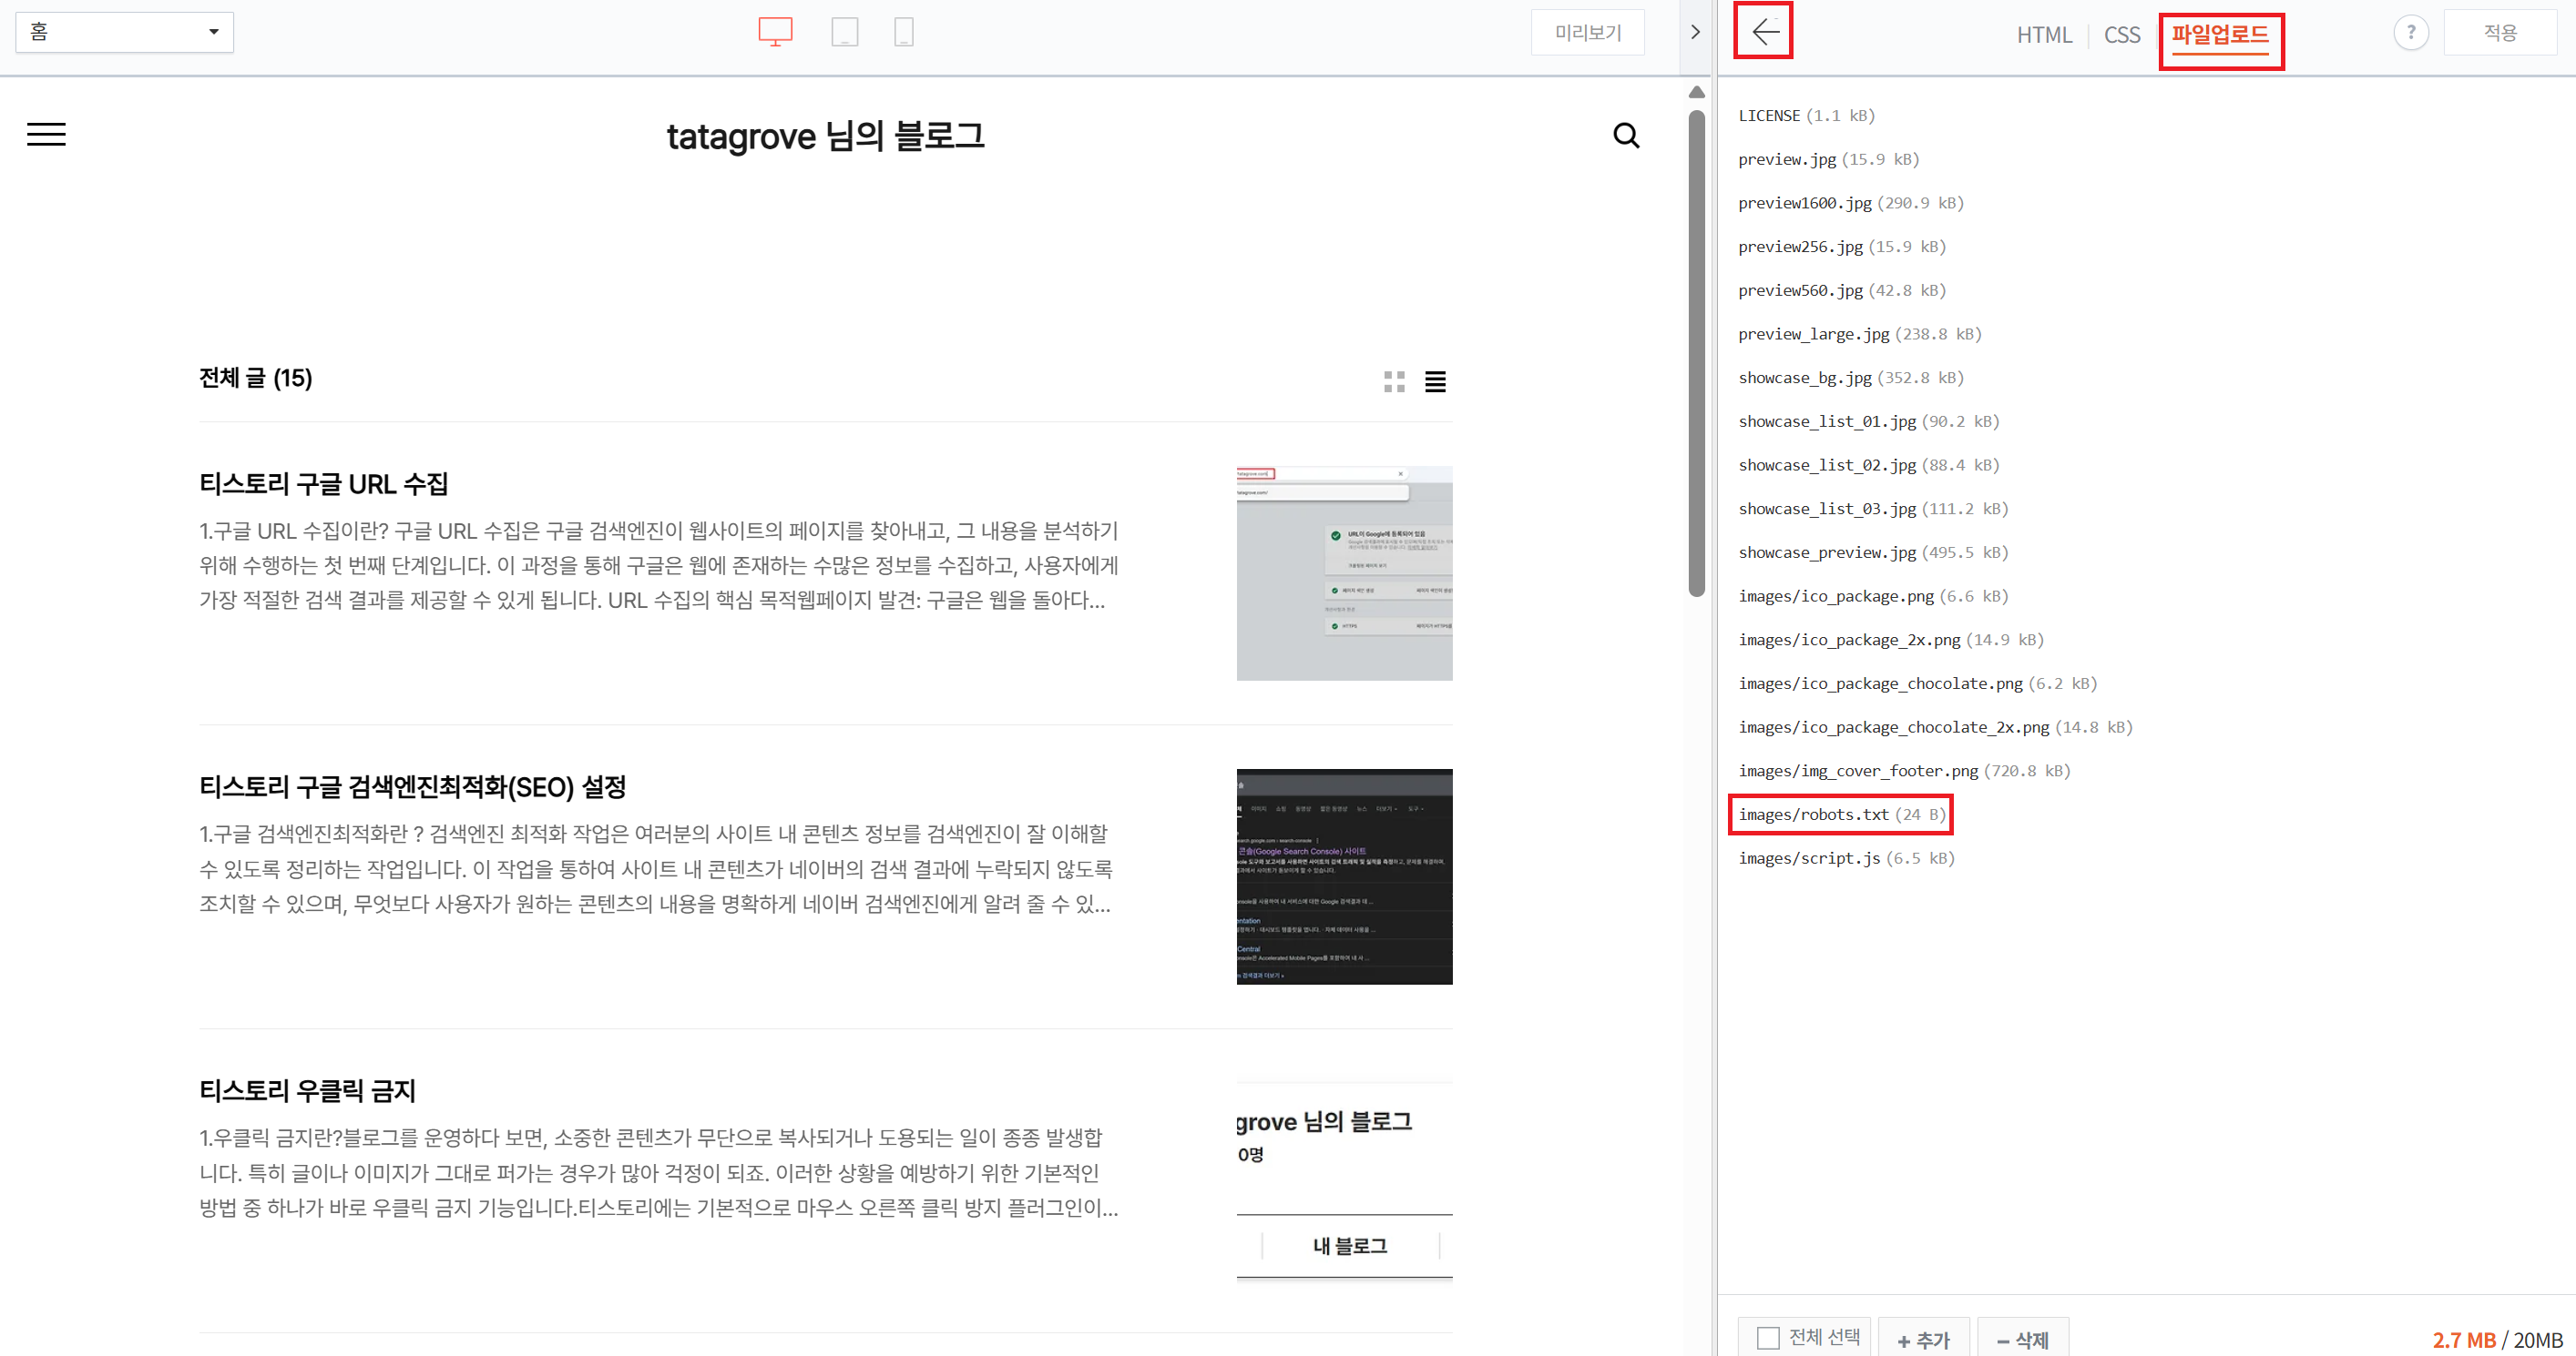Switch to desktop preview mode
2576x1356 pixels.
[776, 31]
